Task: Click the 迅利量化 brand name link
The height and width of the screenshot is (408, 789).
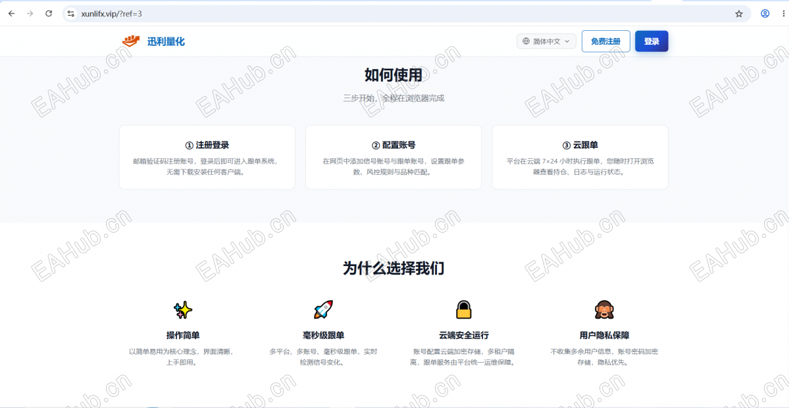Action: click(x=166, y=41)
